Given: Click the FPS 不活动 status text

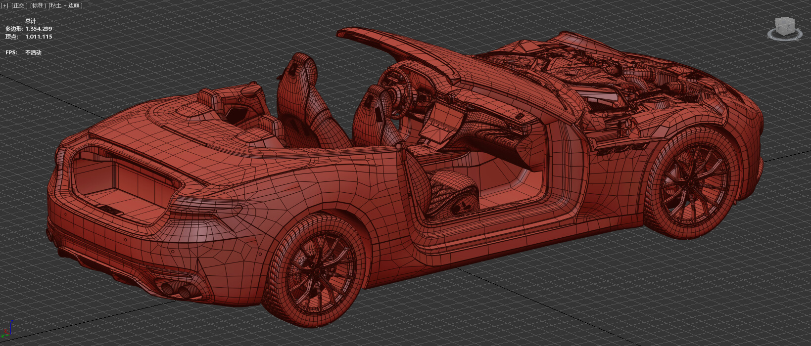Looking at the screenshot, I should tap(33, 52).
